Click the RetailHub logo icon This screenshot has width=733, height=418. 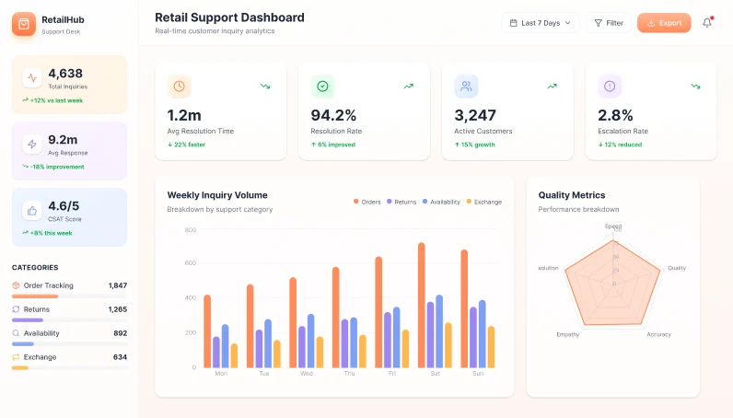tap(24, 24)
